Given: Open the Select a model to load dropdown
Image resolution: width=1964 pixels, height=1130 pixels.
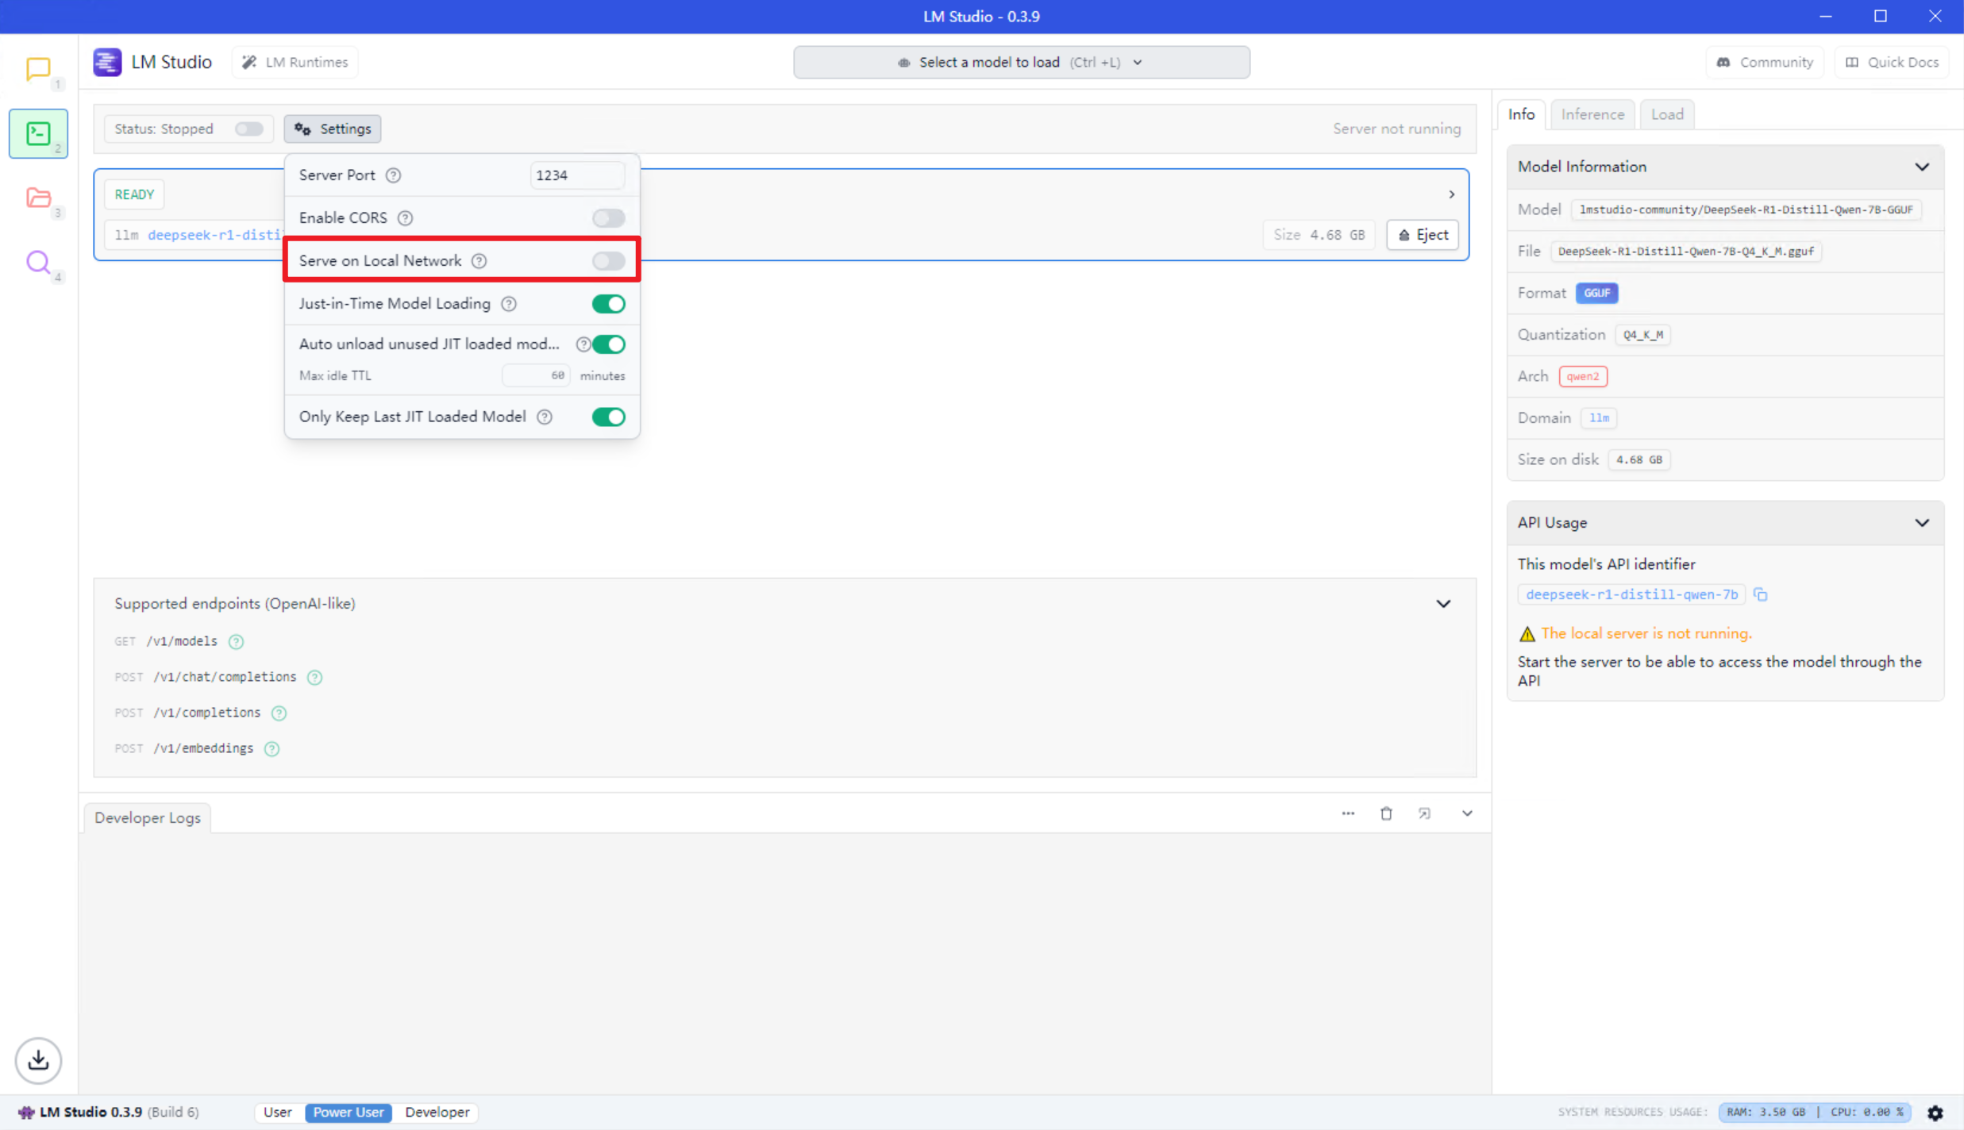Looking at the screenshot, I should tap(1021, 62).
